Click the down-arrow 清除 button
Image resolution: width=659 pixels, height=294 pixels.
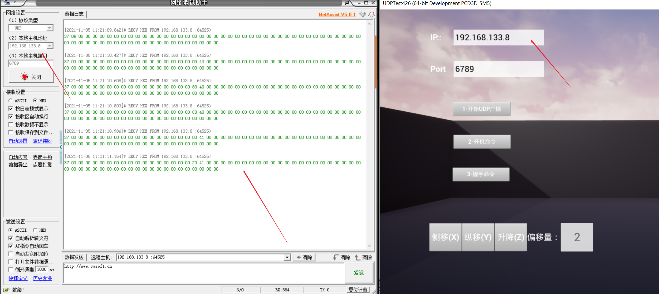pyautogui.click(x=341, y=257)
